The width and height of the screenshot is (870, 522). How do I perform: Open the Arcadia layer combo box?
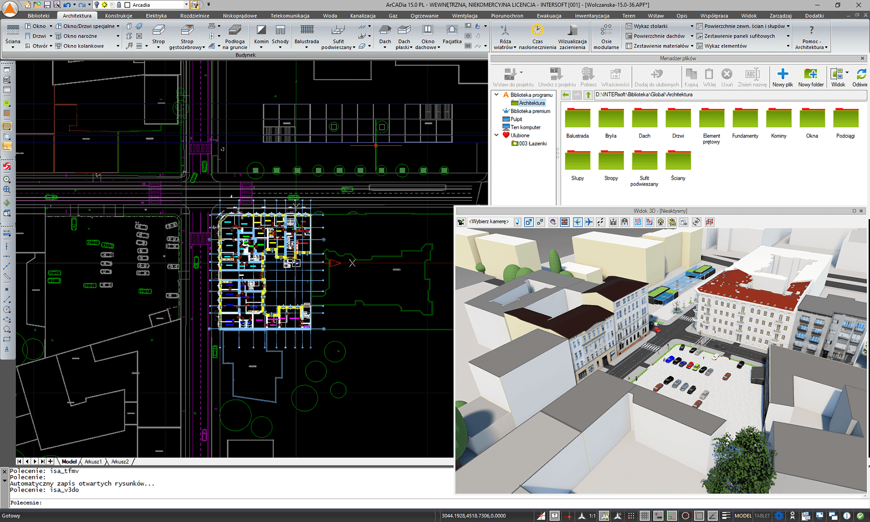[157, 5]
